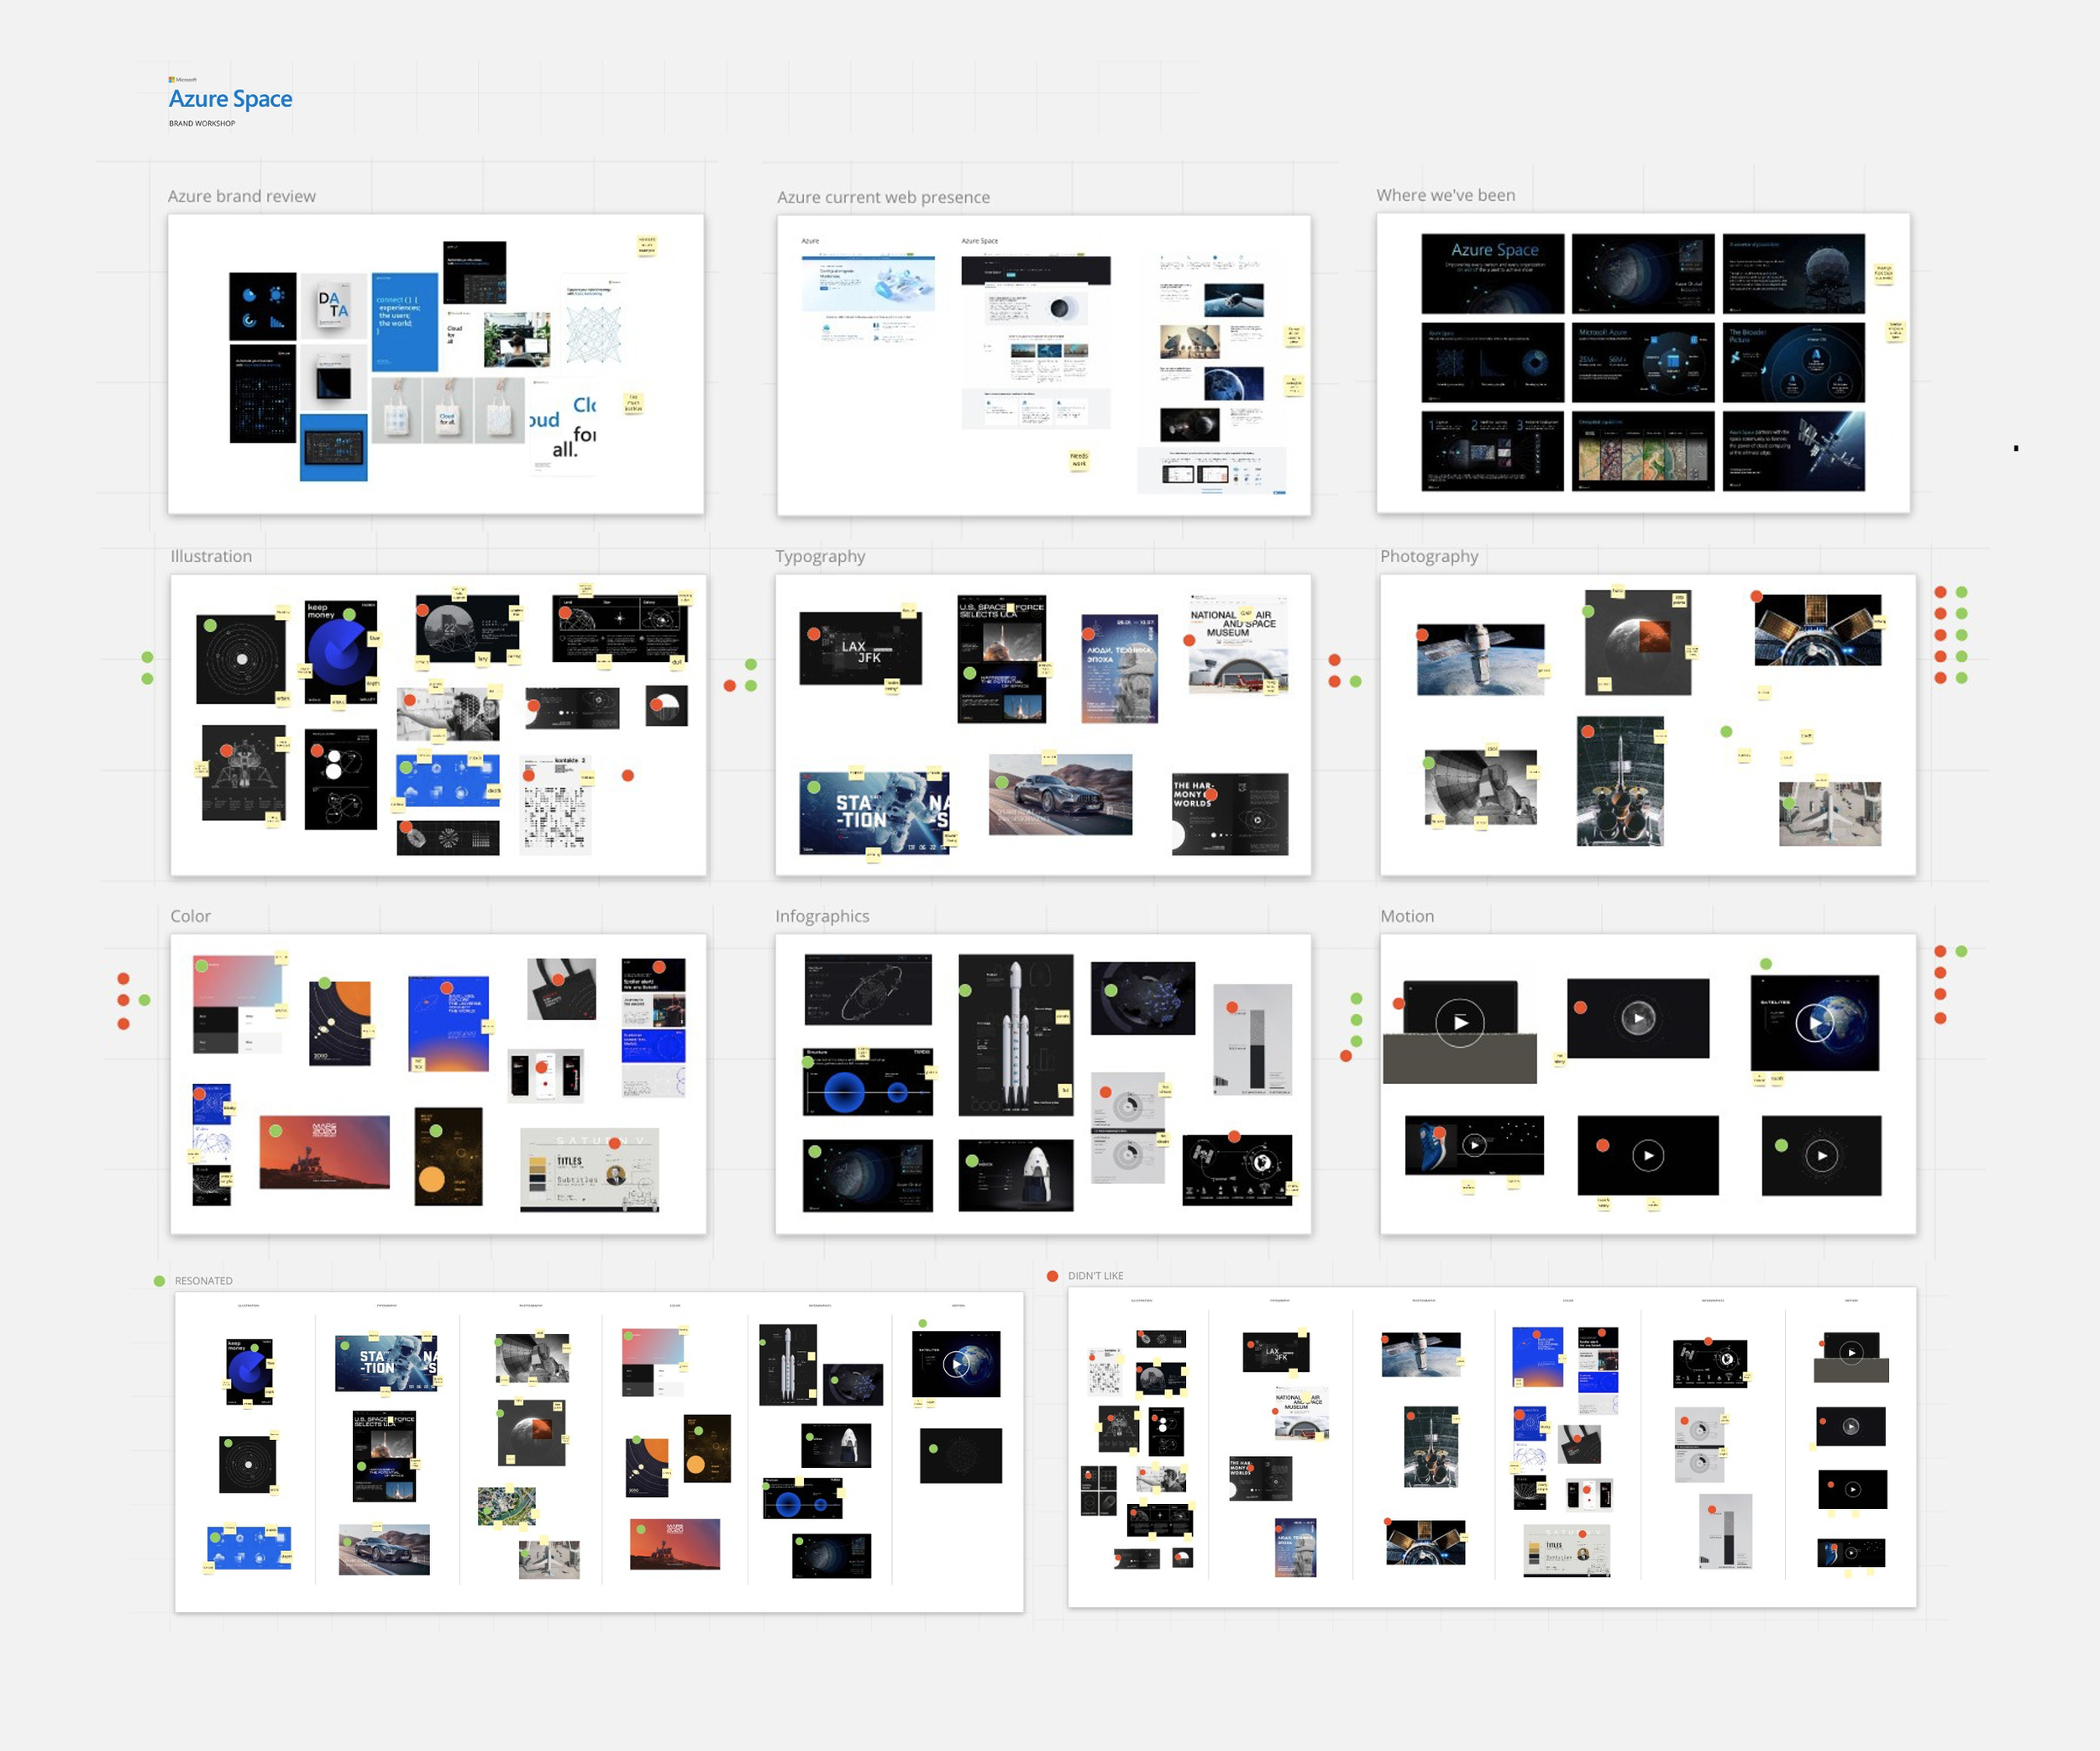Select the blue planet infographic
The width and height of the screenshot is (2100, 1751).
868,1081
